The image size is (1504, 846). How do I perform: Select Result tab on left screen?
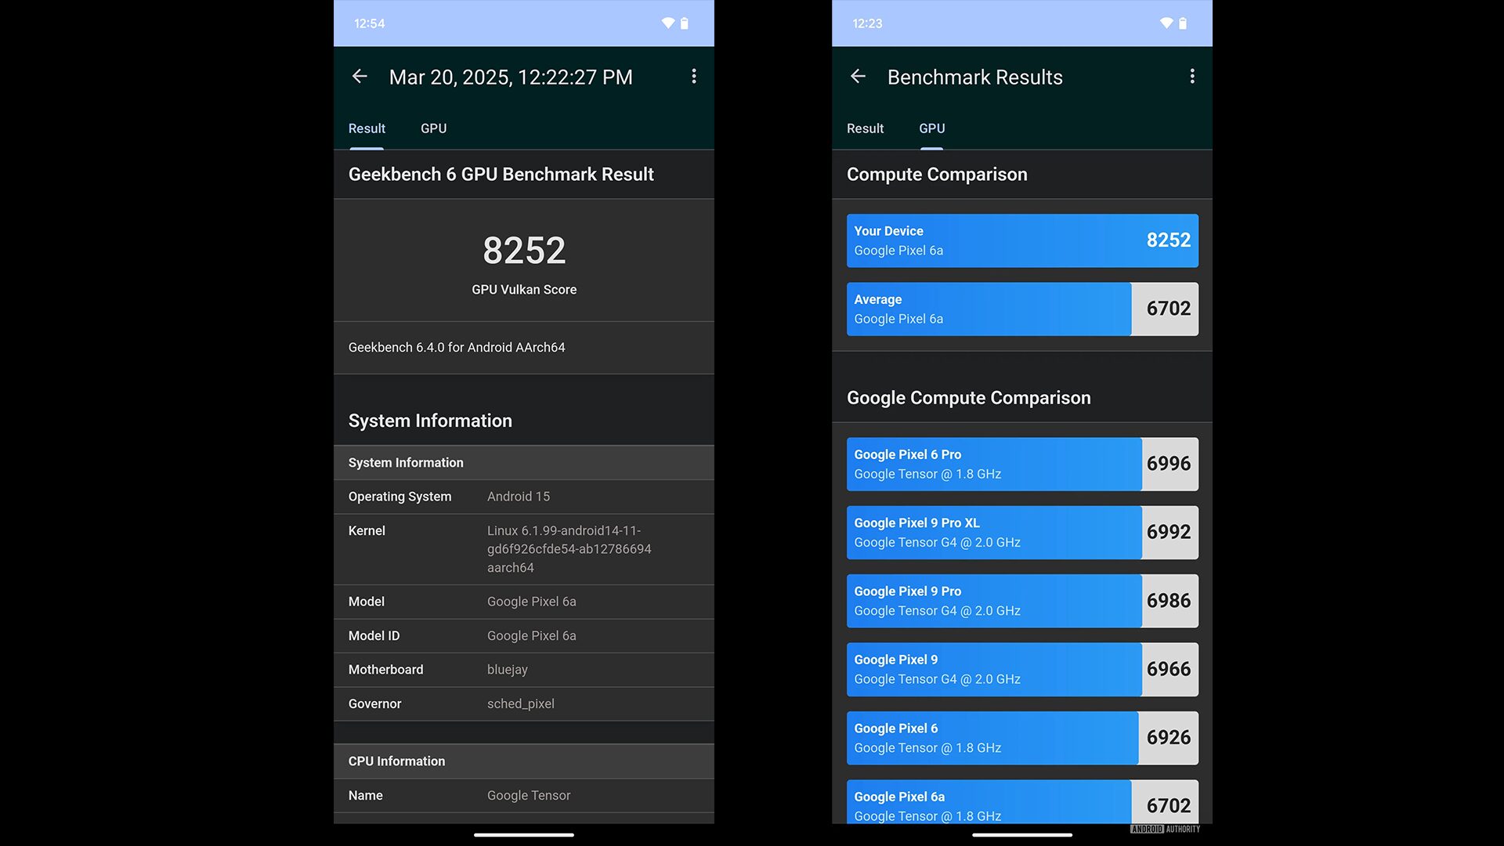click(367, 128)
